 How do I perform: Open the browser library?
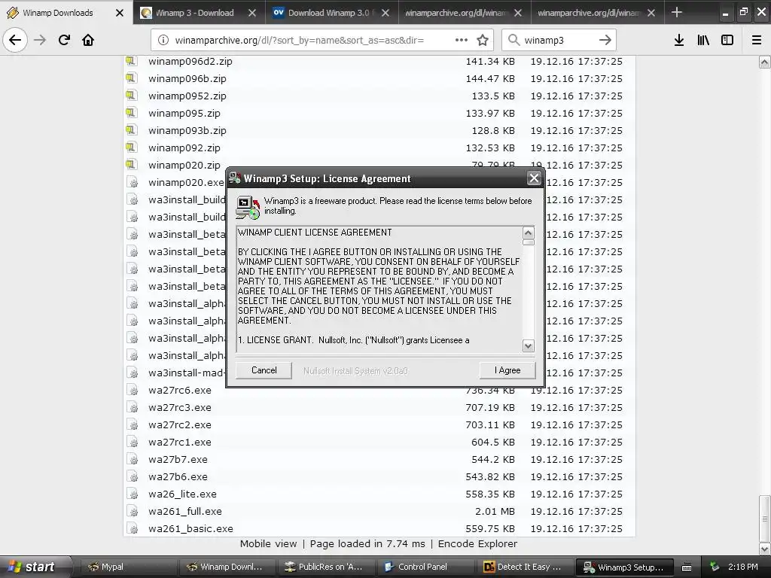tap(703, 40)
